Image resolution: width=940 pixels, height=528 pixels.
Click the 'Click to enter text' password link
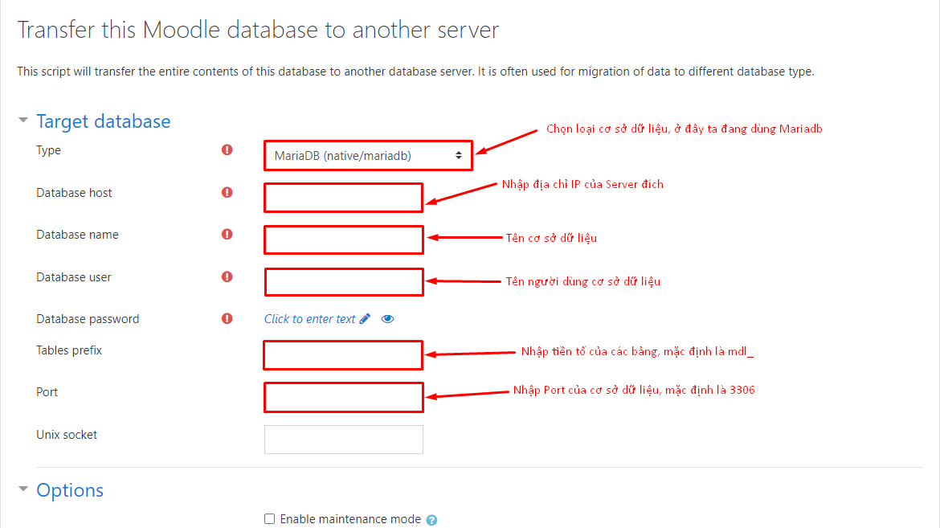point(310,318)
